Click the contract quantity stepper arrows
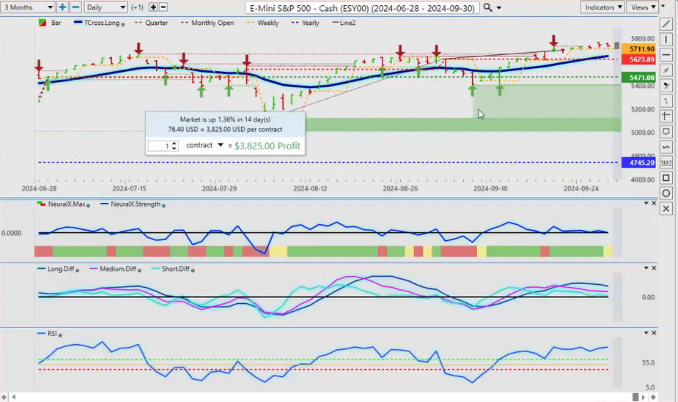This screenshot has width=678, height=402. 174,146
